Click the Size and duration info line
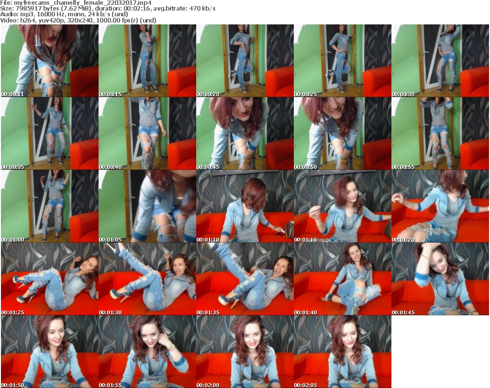Viewport: 490px width, 388px height. pos(108,9)
